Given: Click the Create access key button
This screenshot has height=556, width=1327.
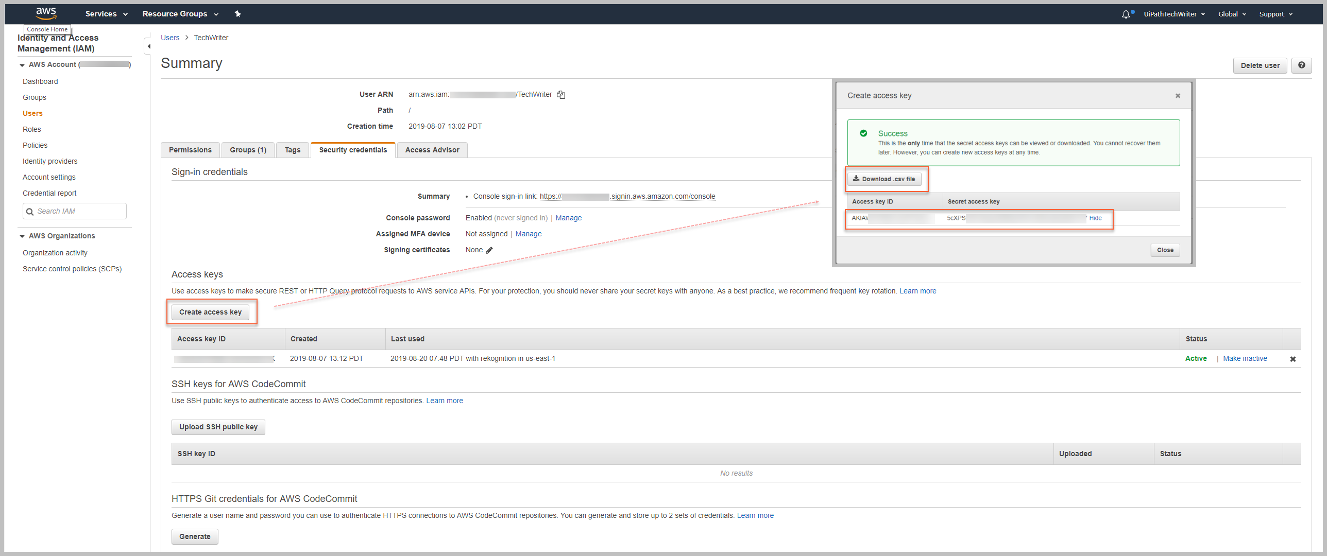Looking at the screenshot, I should click(x=210, y=312).
